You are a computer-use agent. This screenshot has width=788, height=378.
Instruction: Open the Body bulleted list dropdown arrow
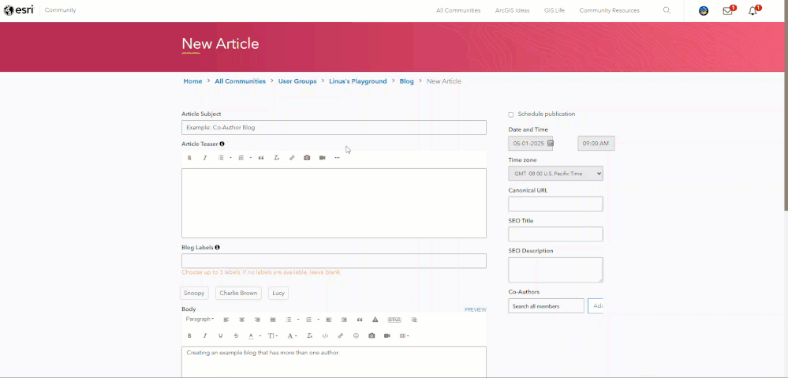pyautogui.click(x=298, y=320)
